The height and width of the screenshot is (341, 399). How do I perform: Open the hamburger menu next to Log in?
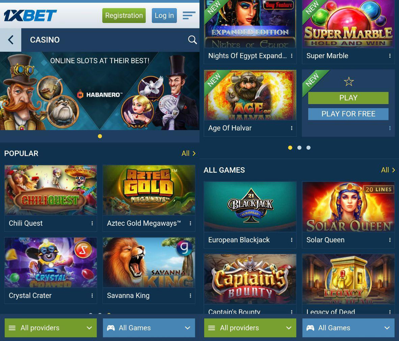click(x=189, y=15)
